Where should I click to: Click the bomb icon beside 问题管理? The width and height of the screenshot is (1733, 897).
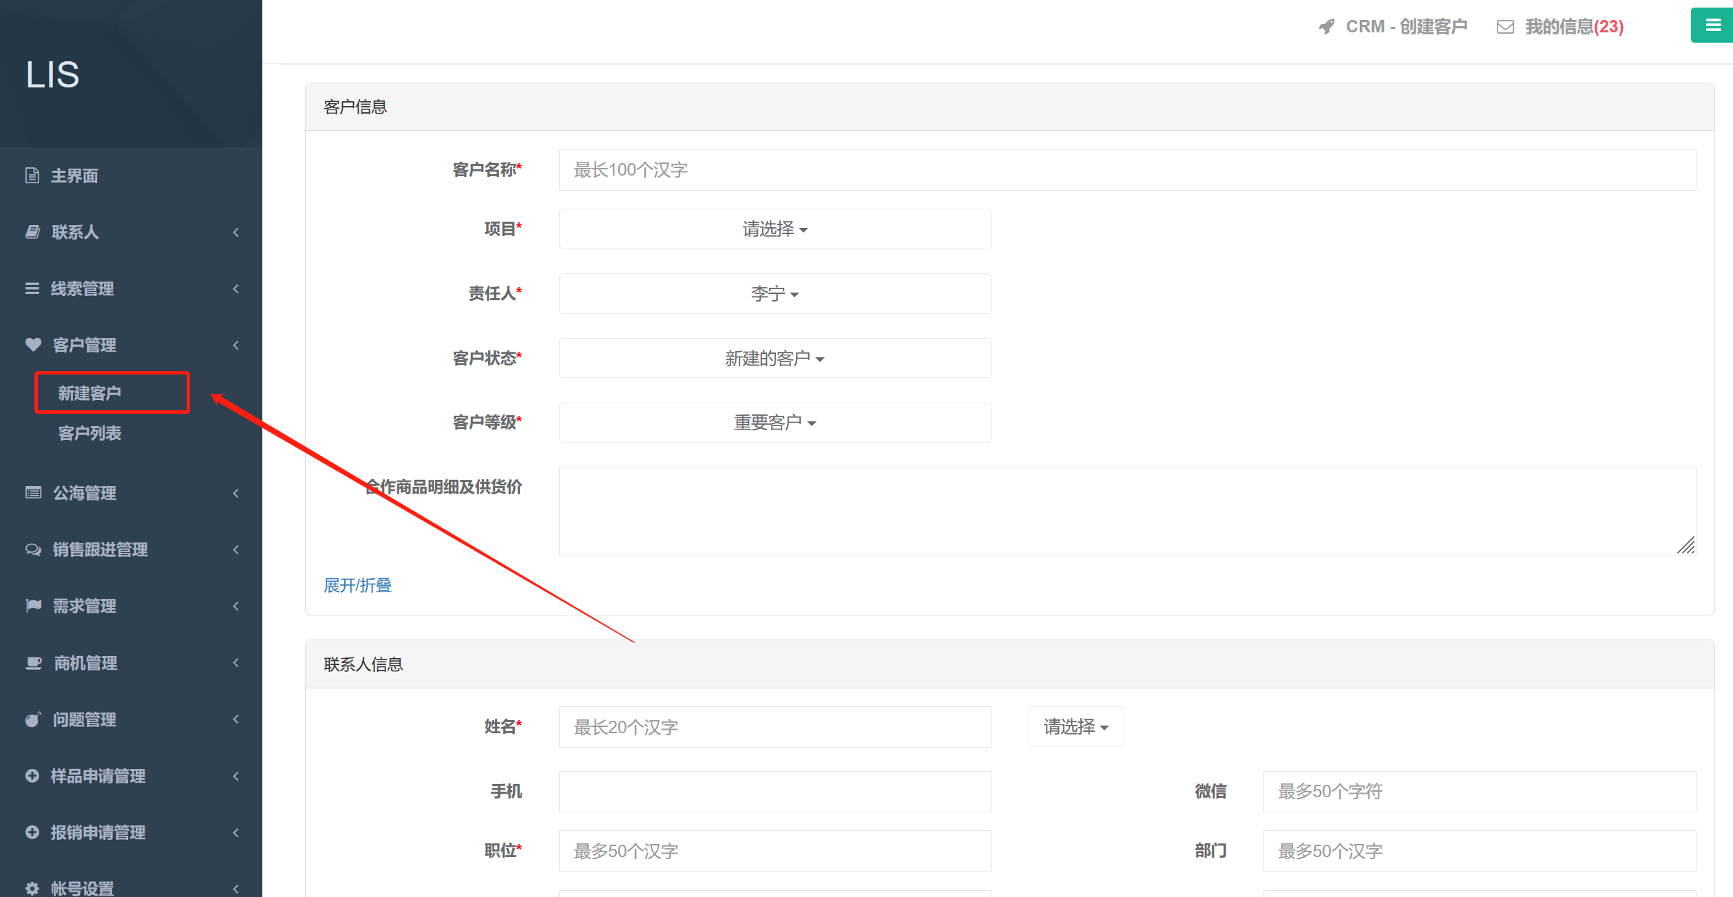pyautogui.click(x=33, y=719)
